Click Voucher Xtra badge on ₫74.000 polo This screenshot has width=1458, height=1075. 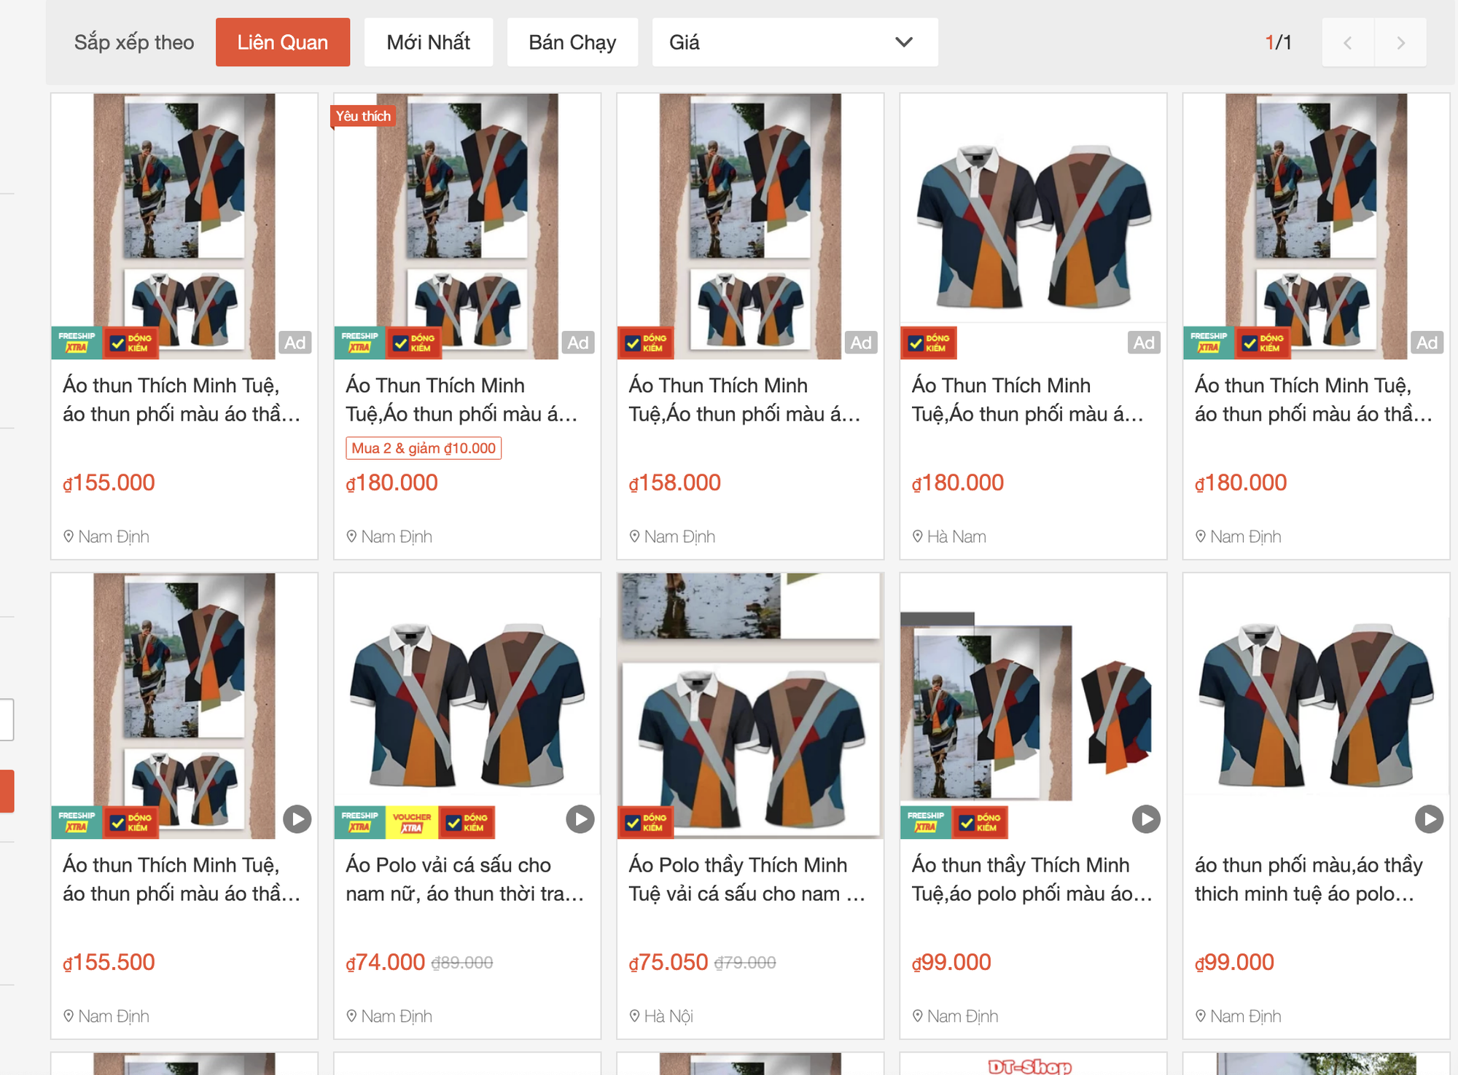(411, 822)
